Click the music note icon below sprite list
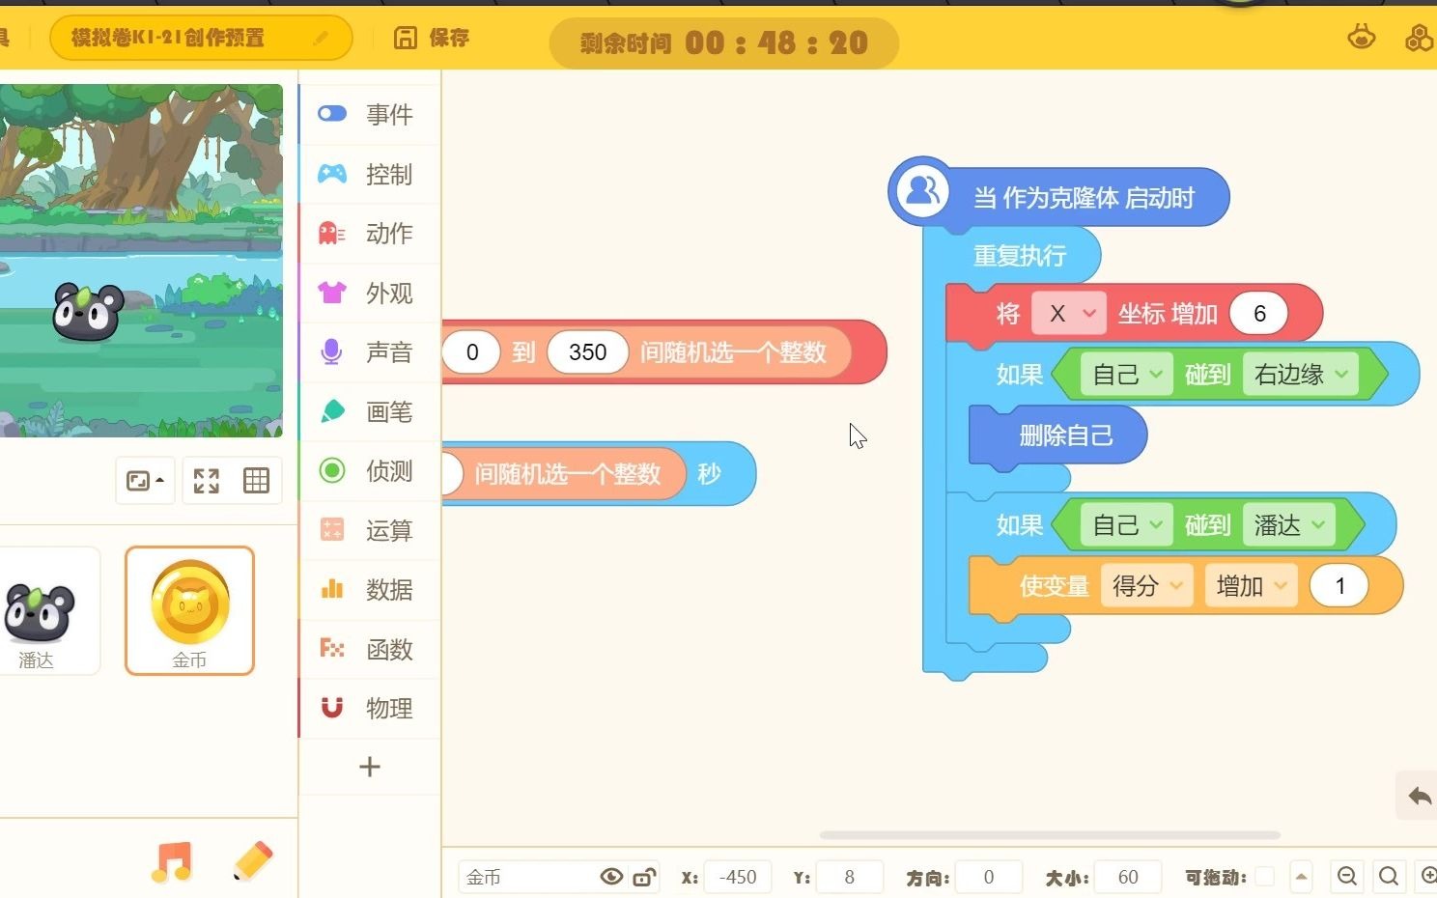Viewport: 1437px width, 898px height. (x=172, y=860)
